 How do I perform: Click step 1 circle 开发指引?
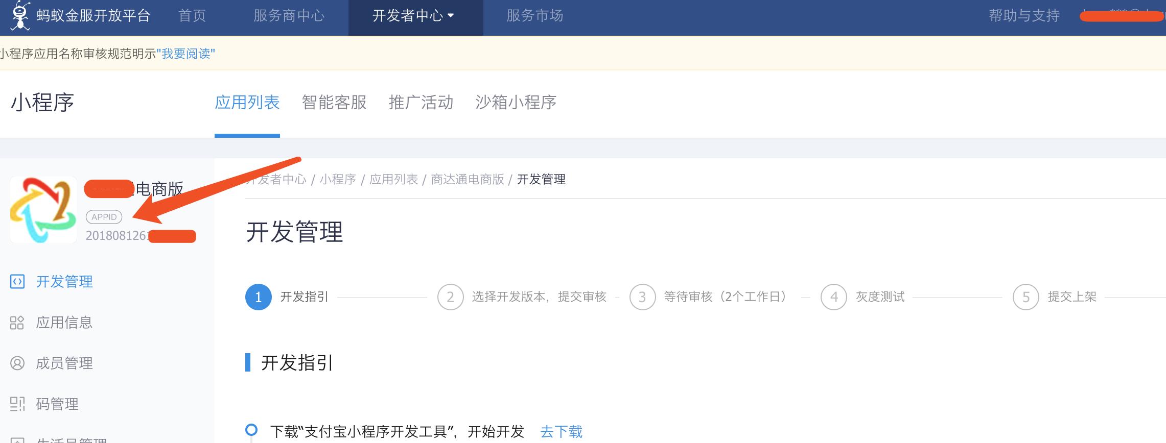[259, 297]
